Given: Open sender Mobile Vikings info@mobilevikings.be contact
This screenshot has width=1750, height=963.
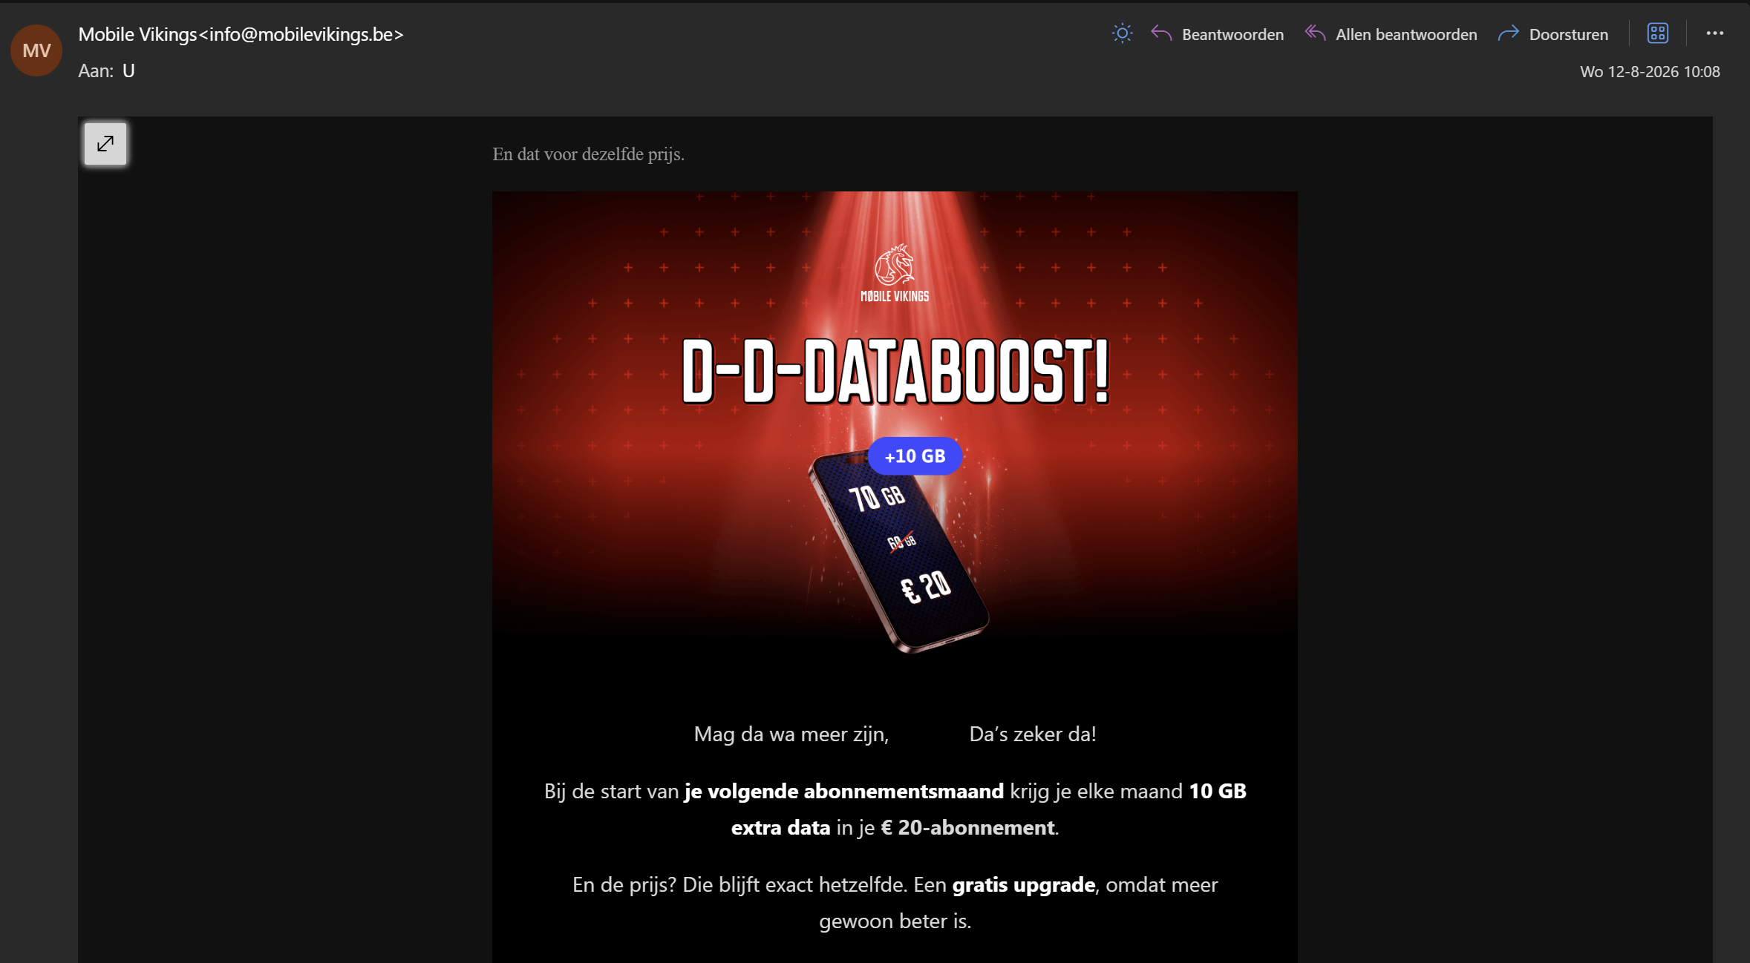Looking at the screenshot, I should [x=241, y=34].
